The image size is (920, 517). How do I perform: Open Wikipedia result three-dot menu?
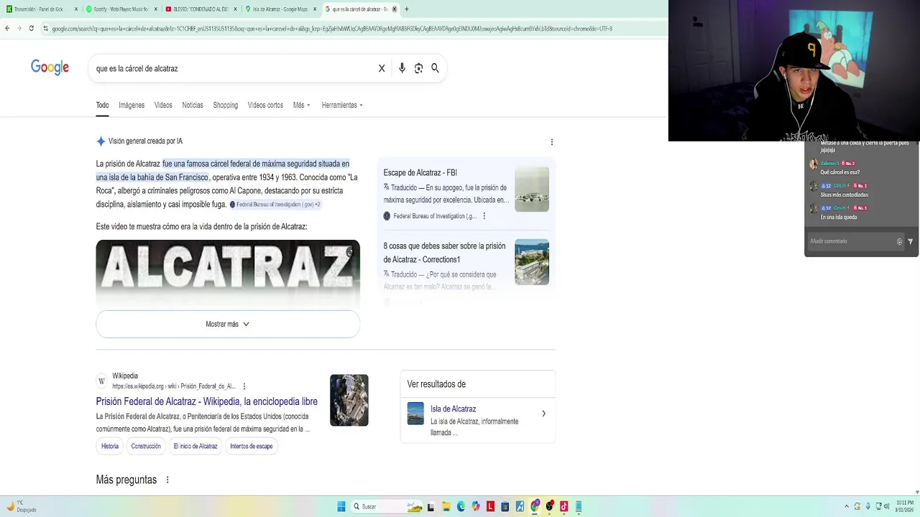tap(244, 386)
